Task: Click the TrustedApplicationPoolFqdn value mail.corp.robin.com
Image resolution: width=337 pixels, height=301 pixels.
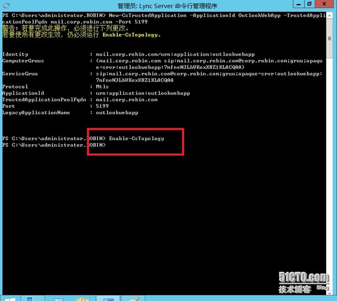Action: (x=127, y=100)
